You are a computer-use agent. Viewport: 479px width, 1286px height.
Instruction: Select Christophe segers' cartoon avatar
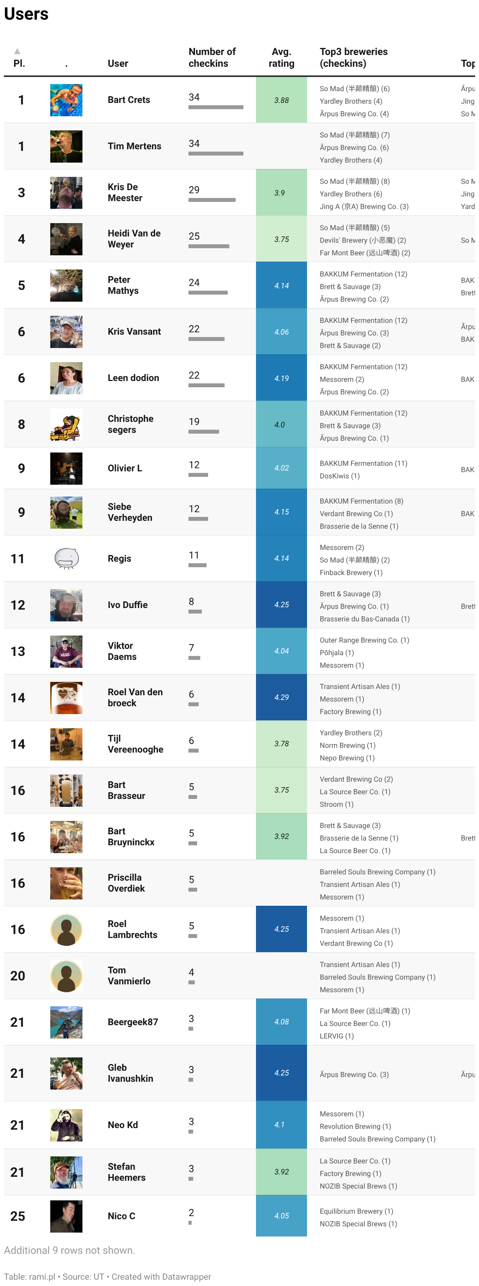[x=66, y=424]
